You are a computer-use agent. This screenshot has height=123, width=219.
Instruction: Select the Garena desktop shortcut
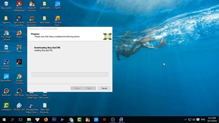click(19, 63)
